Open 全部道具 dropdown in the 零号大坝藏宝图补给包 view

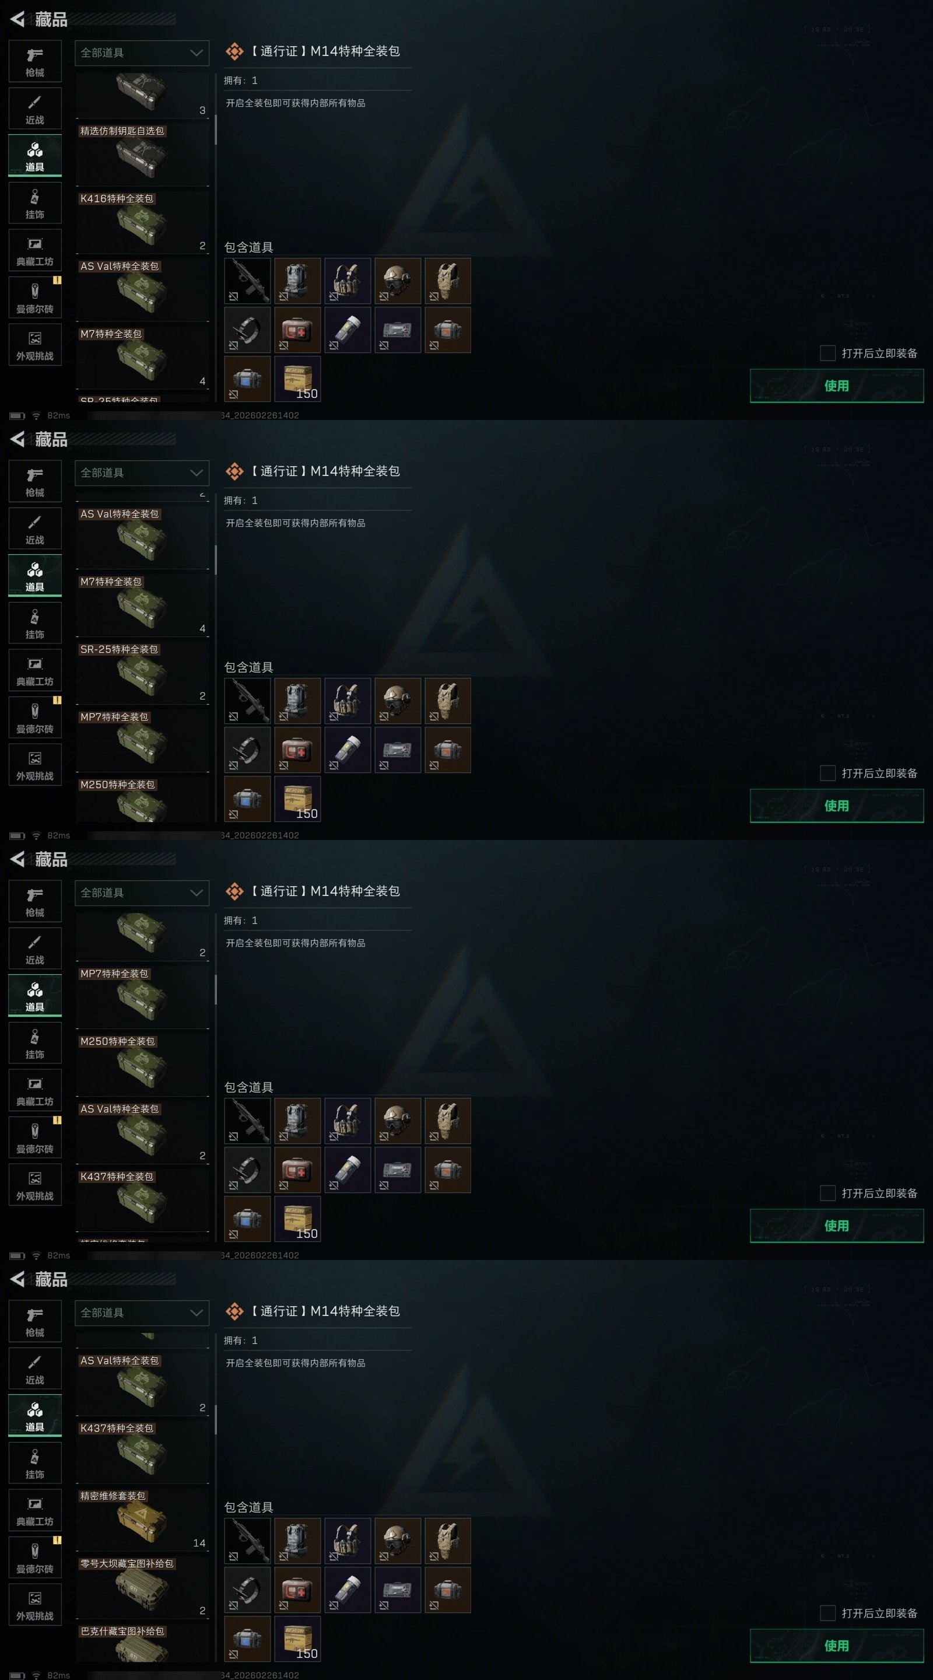tap(142, 1313)
